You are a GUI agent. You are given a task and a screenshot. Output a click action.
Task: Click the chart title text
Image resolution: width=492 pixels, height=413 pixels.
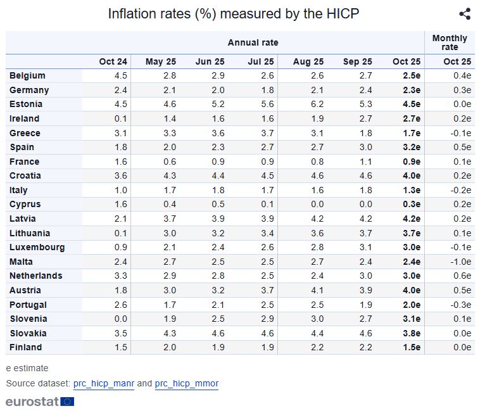(x=234, y=13)
